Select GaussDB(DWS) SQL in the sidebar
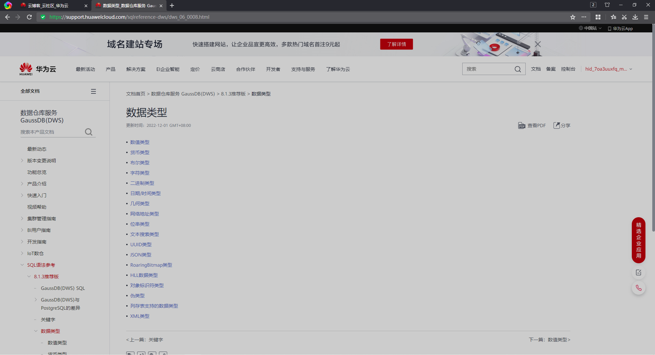 click(63, 288)
